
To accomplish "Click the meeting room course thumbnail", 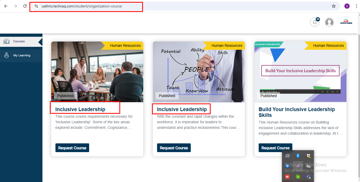I will click(97, 72).
